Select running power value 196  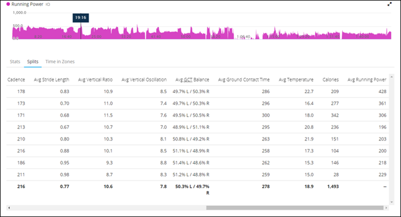click(382, 127)
